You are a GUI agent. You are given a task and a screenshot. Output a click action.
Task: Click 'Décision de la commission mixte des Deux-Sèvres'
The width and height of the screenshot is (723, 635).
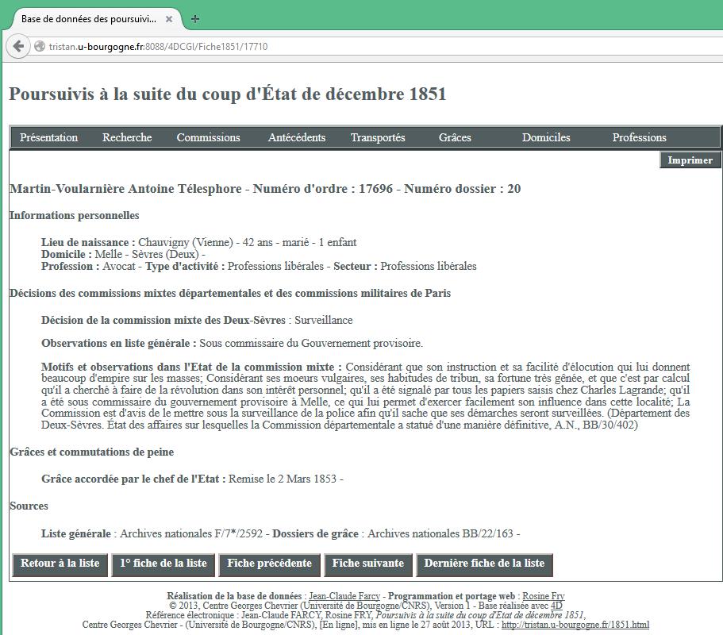click(163, 320)
